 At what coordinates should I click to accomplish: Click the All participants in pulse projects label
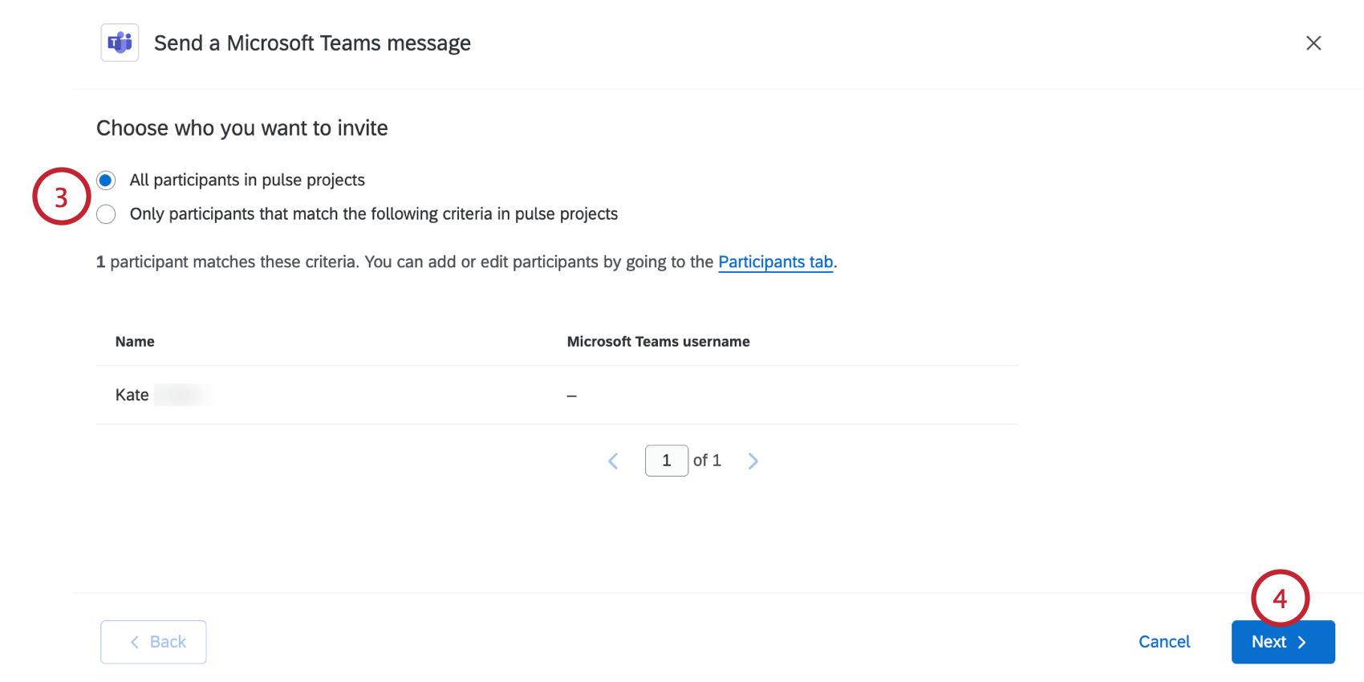[x=247, y=181]
